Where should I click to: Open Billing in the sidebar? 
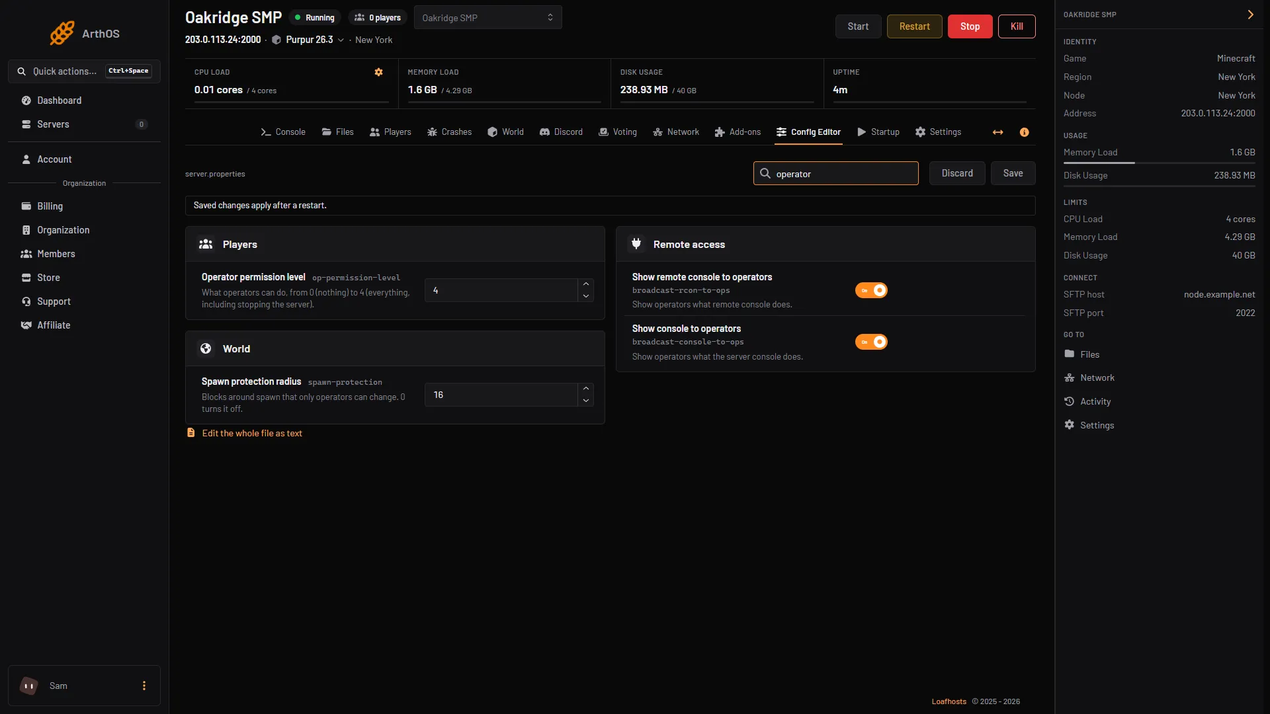(84, 206)
